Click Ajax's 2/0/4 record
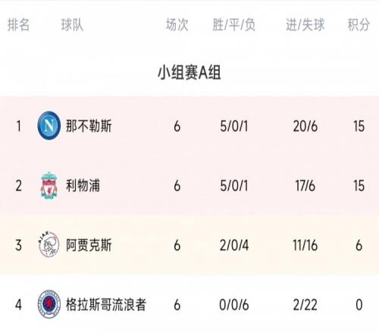 234,245
